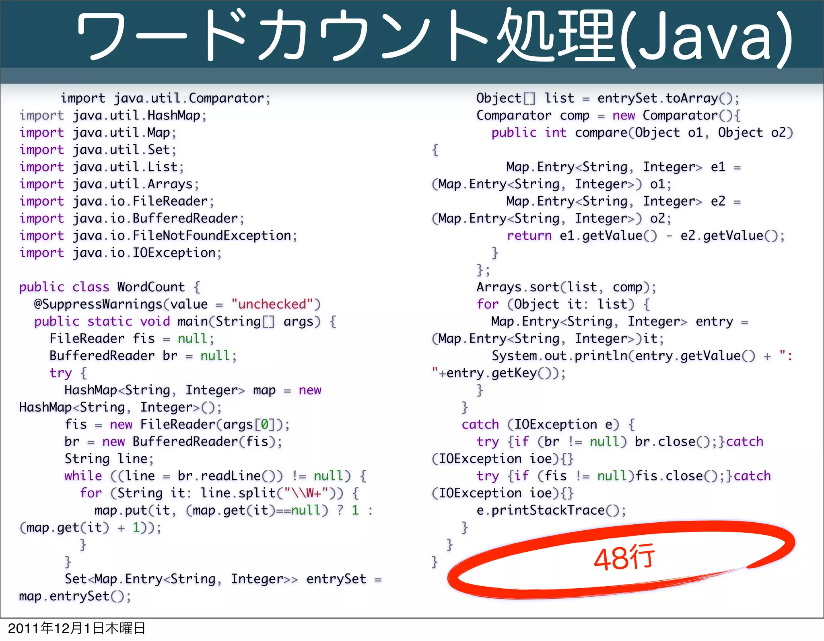This screenshot has height=641, width=824.
Task: Click the 'map.put(it,' statement line
Action: click(234, 510)
